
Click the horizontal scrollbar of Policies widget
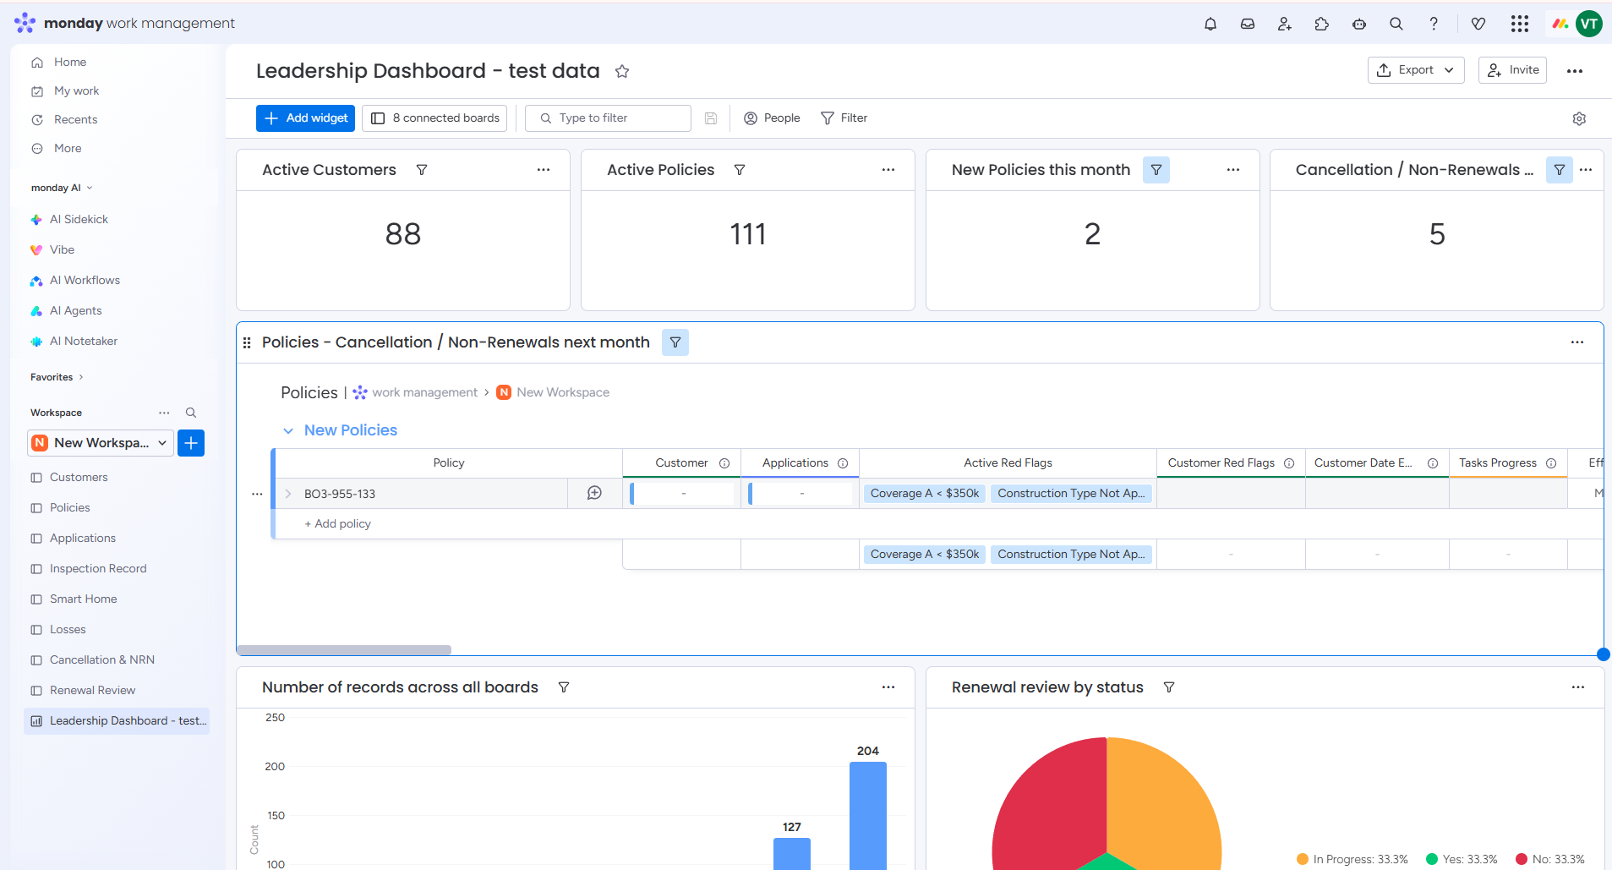[344, 650]
